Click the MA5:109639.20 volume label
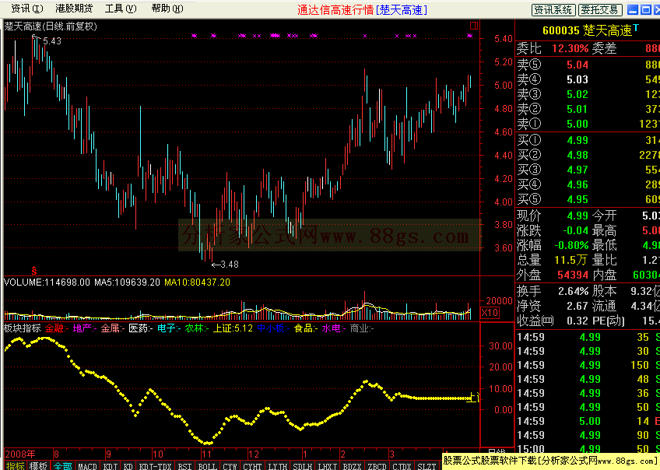 coord(127,282)
